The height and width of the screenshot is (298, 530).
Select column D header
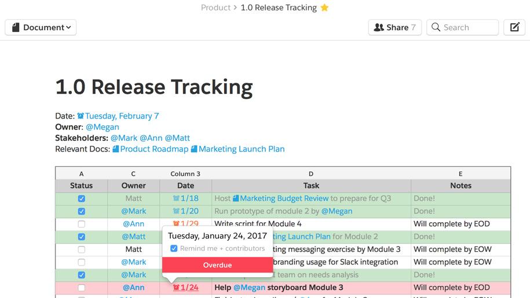[x=310, y=174]
